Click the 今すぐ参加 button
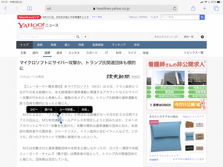Image resolution: width=223 pixels, height=167 pixels. [x=97, y=17]
